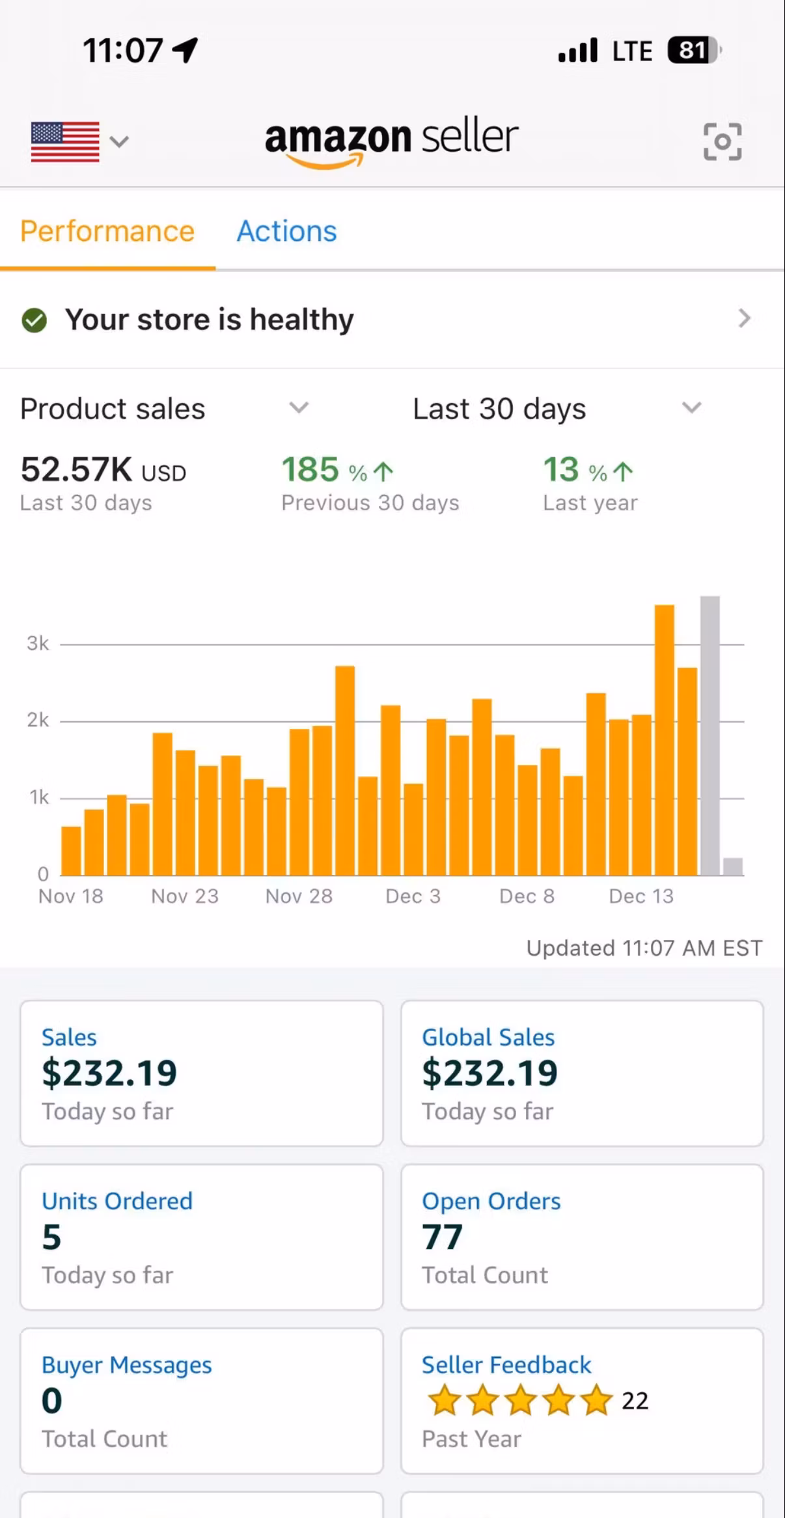The image size is (785, 1518).
Task: Tap the green store health checkmark icon
Action: [x=34, y=320]
